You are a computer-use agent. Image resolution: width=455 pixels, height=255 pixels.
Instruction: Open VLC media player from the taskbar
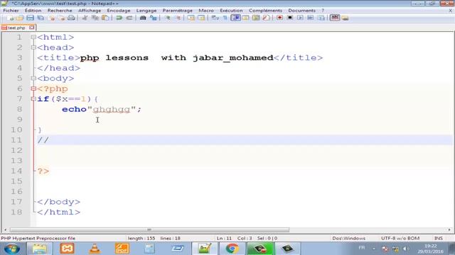(95, 249)
